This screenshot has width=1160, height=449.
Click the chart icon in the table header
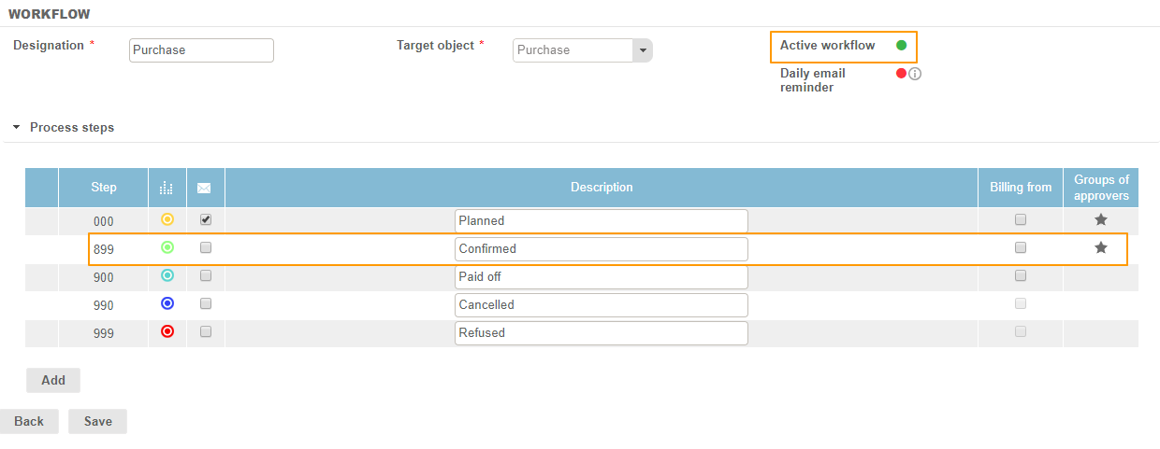(x=167, y=188)
